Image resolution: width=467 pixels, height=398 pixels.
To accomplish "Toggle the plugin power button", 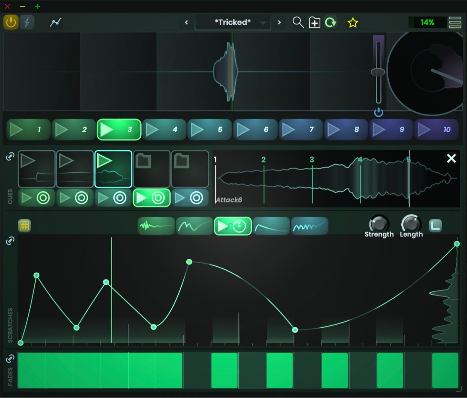I will point(11,22).
